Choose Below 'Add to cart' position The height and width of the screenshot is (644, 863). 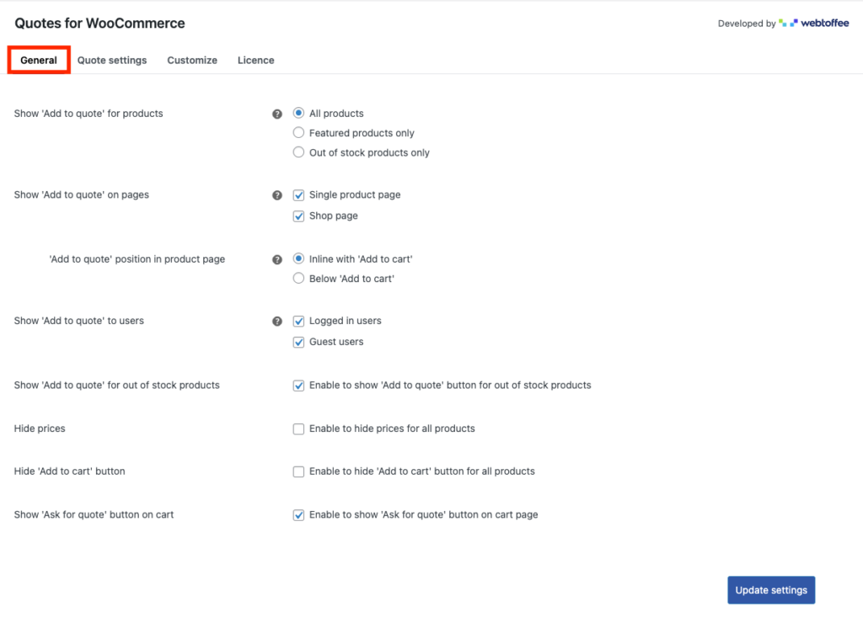point(298,279)
